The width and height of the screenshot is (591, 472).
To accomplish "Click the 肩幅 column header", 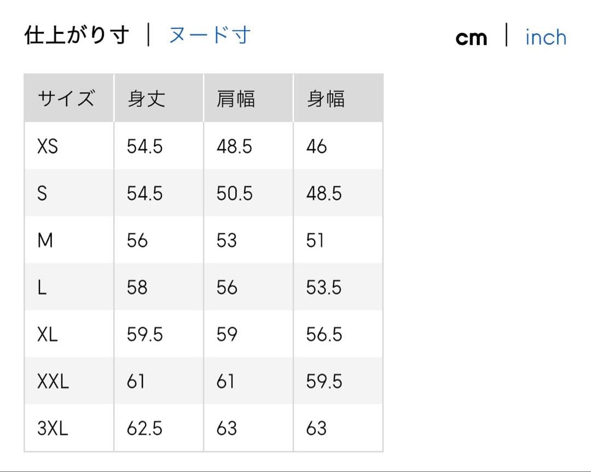I will 236,99.
